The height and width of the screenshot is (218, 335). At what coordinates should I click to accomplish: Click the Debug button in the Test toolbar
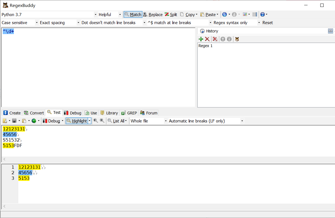51,121
